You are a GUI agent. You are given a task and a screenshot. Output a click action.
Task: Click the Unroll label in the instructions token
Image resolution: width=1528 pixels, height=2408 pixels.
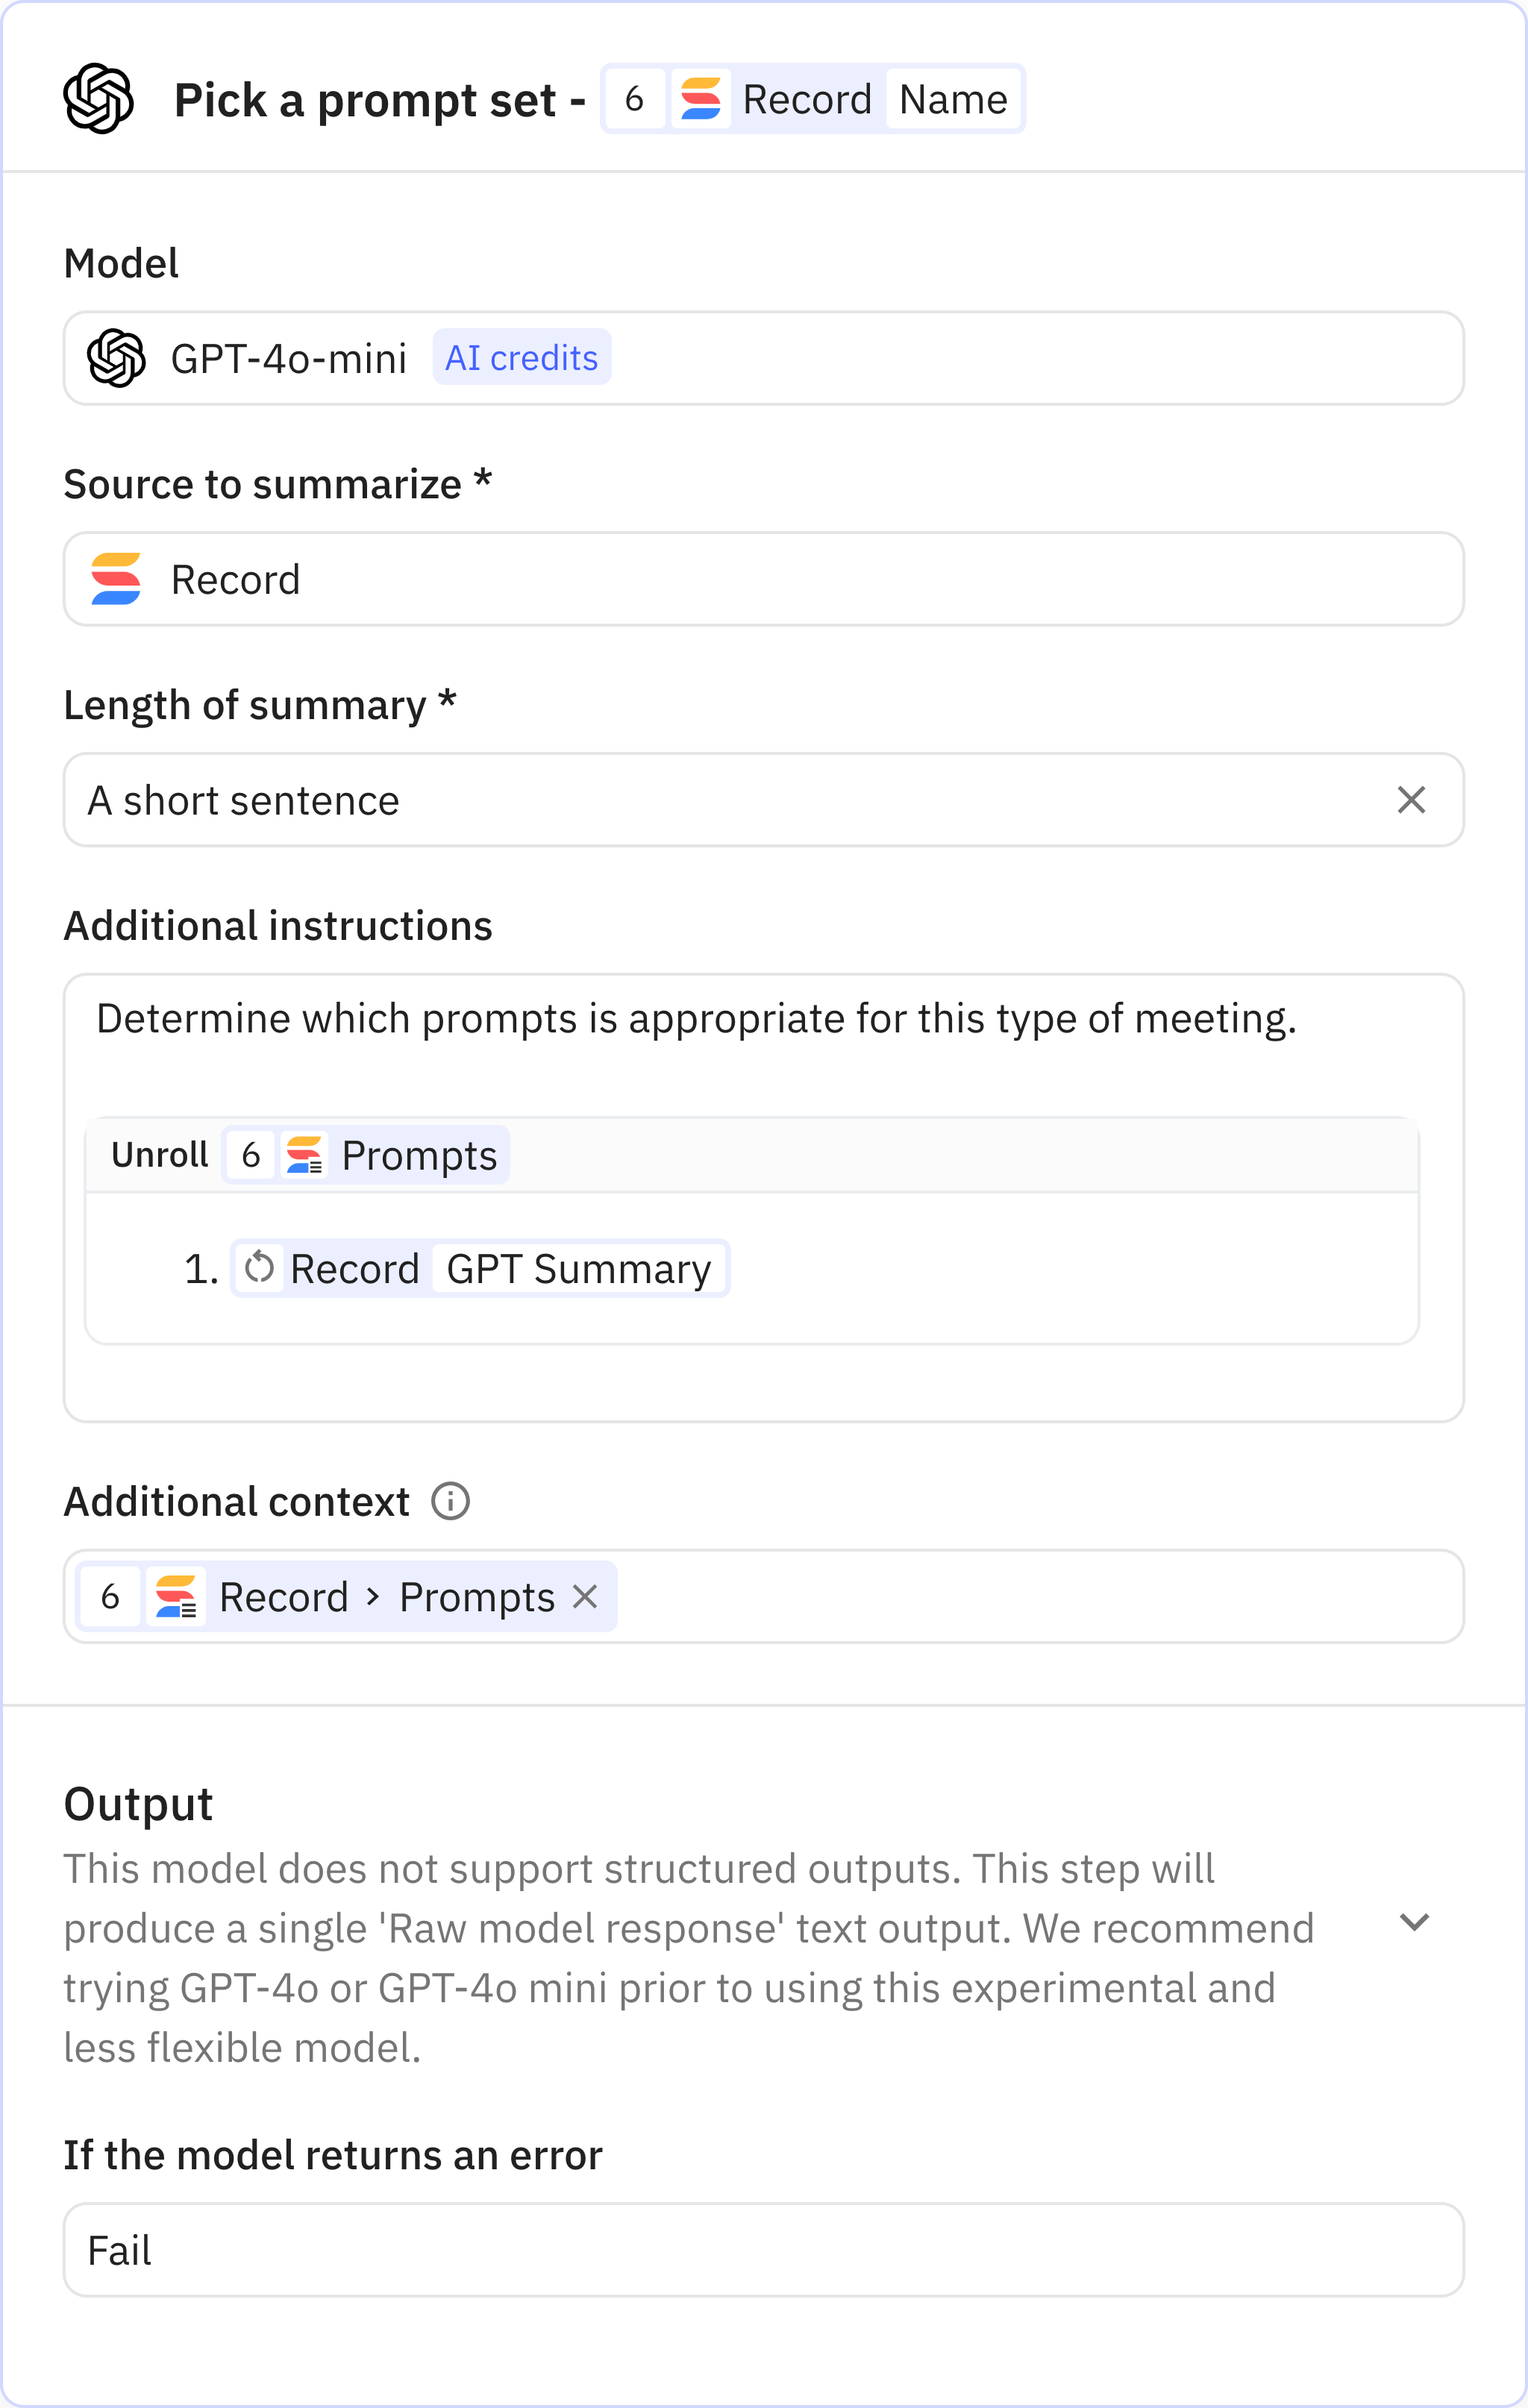160,1155
